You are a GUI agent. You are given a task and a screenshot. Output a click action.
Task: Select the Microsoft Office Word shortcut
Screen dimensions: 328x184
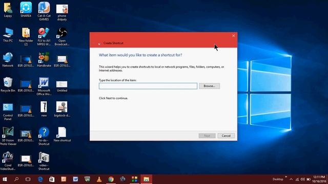[44, 86]
